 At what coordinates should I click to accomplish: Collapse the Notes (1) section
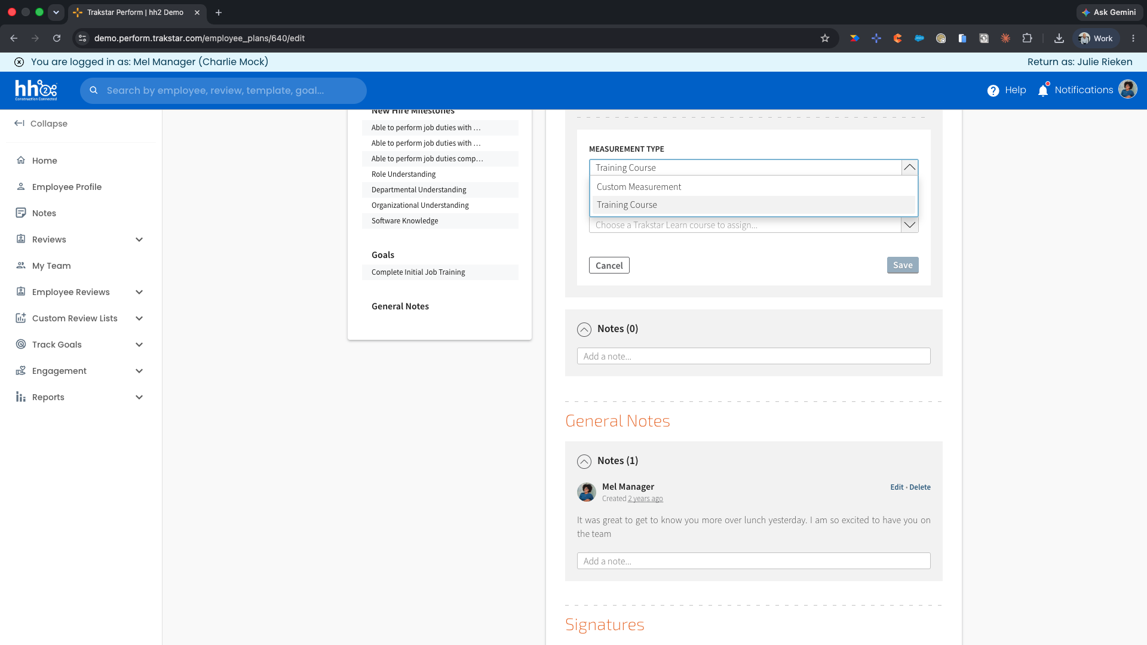[x=584, y=461]
